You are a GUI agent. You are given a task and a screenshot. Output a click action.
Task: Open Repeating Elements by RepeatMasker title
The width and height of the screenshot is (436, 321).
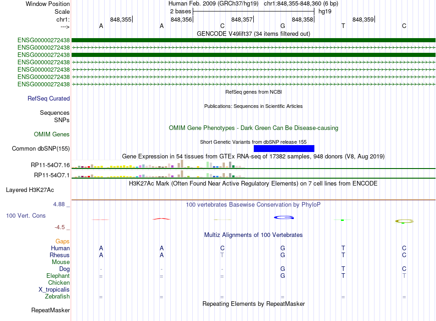(x=253, y=304)
